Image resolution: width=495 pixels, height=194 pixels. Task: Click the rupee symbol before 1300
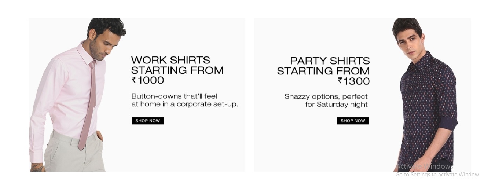340,81
